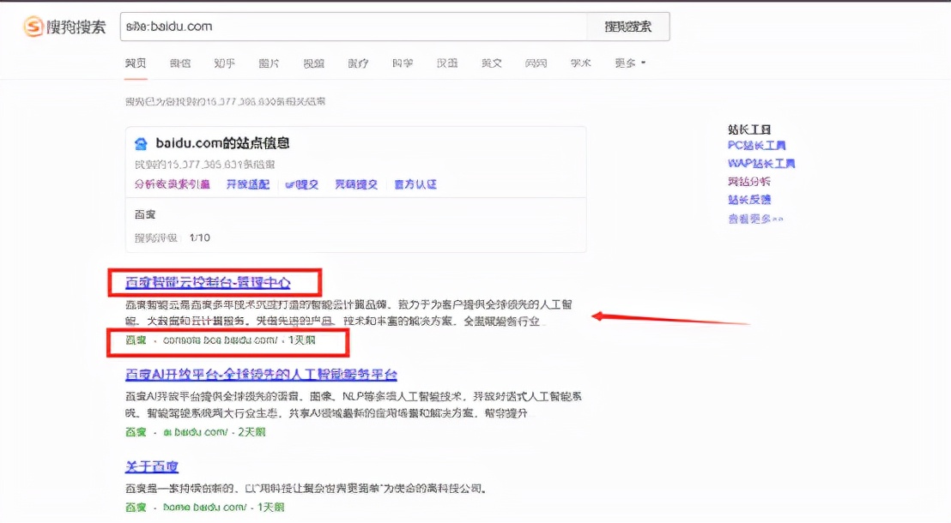
Task: Click the baidu.com的站点信息 heading
Action: pos(222,143)
